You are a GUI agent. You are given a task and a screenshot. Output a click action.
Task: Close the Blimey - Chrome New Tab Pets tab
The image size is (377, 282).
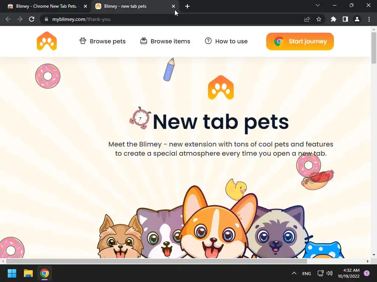85,6
